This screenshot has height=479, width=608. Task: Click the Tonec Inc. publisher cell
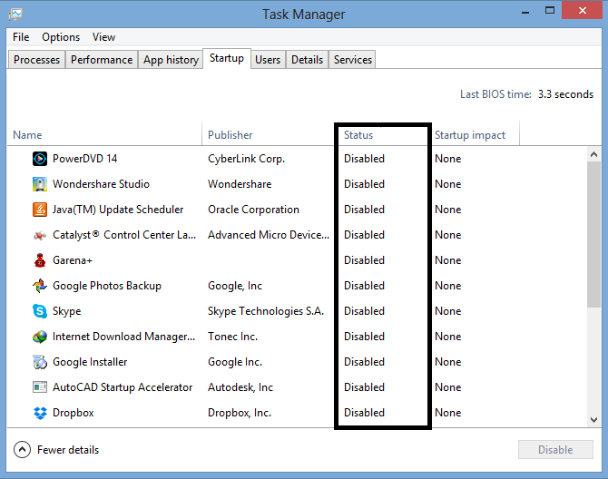coord(232,337)
